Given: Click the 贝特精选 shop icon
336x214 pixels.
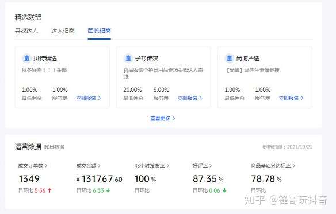Looking at the screenshot, I should tap(27, 58).
